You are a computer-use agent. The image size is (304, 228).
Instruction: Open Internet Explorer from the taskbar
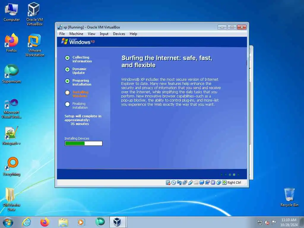pyautogui.click(x=26, y=222)
